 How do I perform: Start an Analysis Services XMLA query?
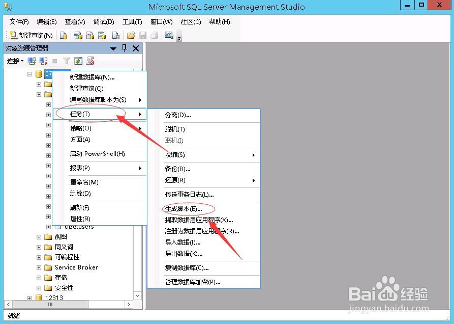102,35
